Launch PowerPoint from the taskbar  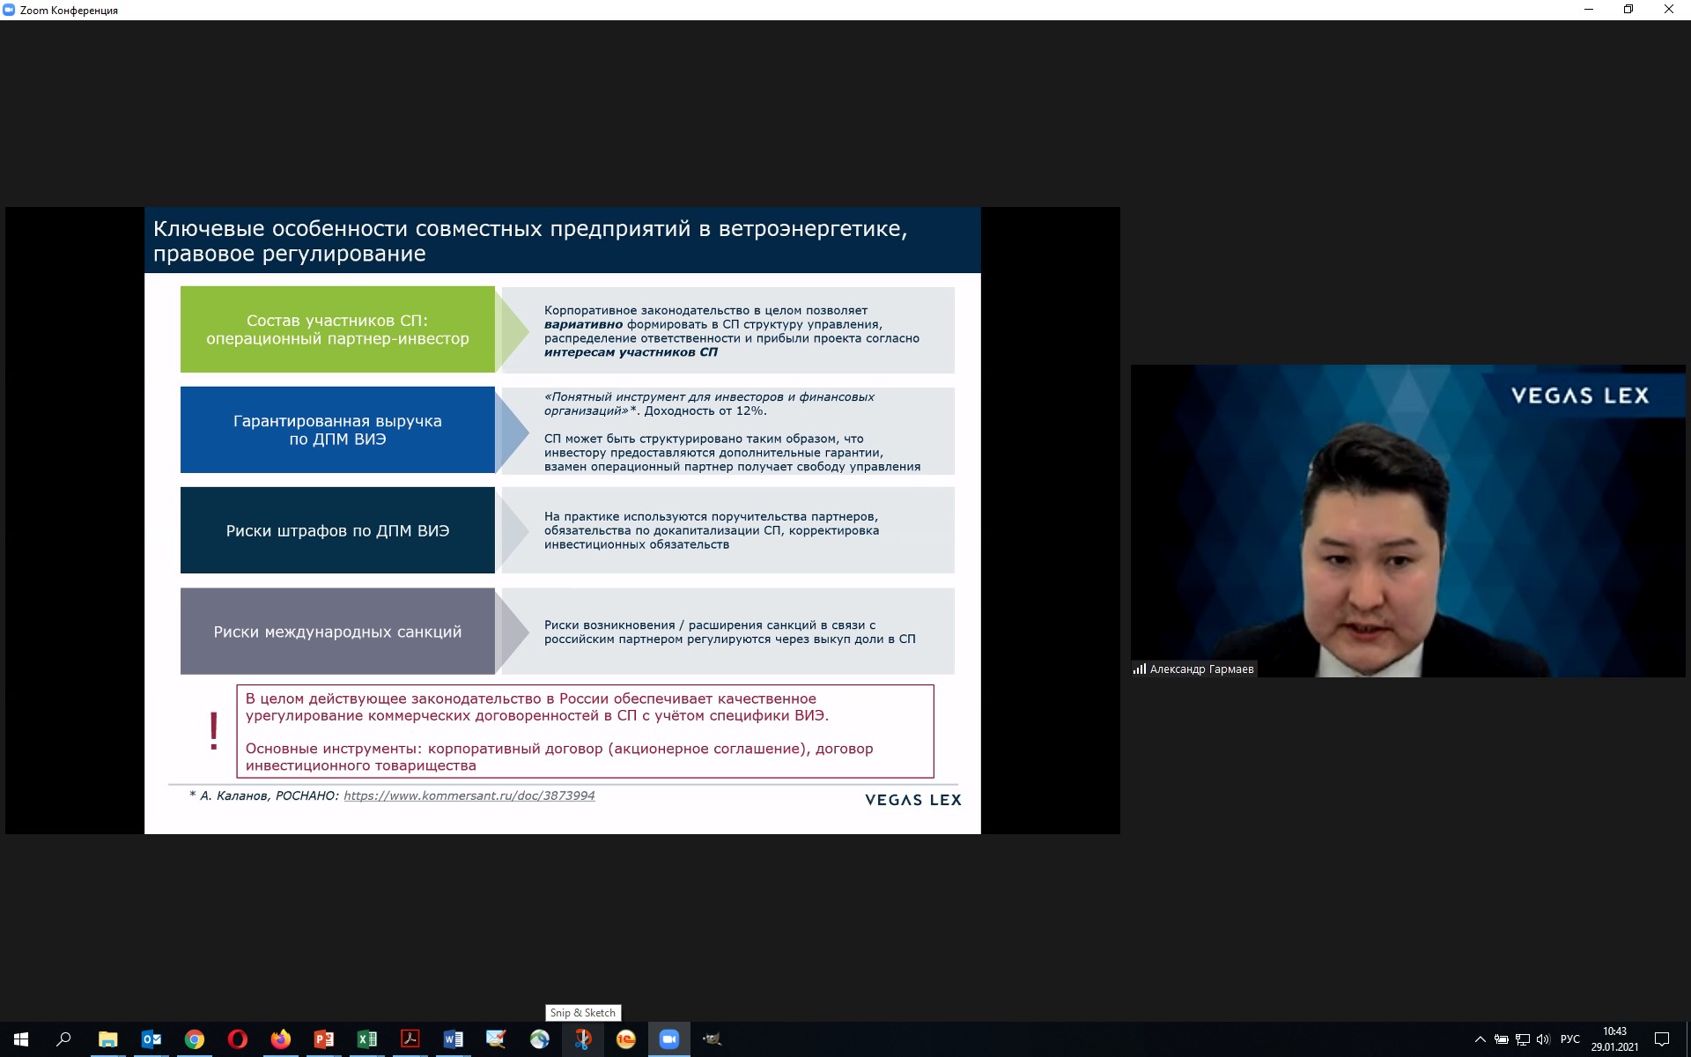[324, 1039]
